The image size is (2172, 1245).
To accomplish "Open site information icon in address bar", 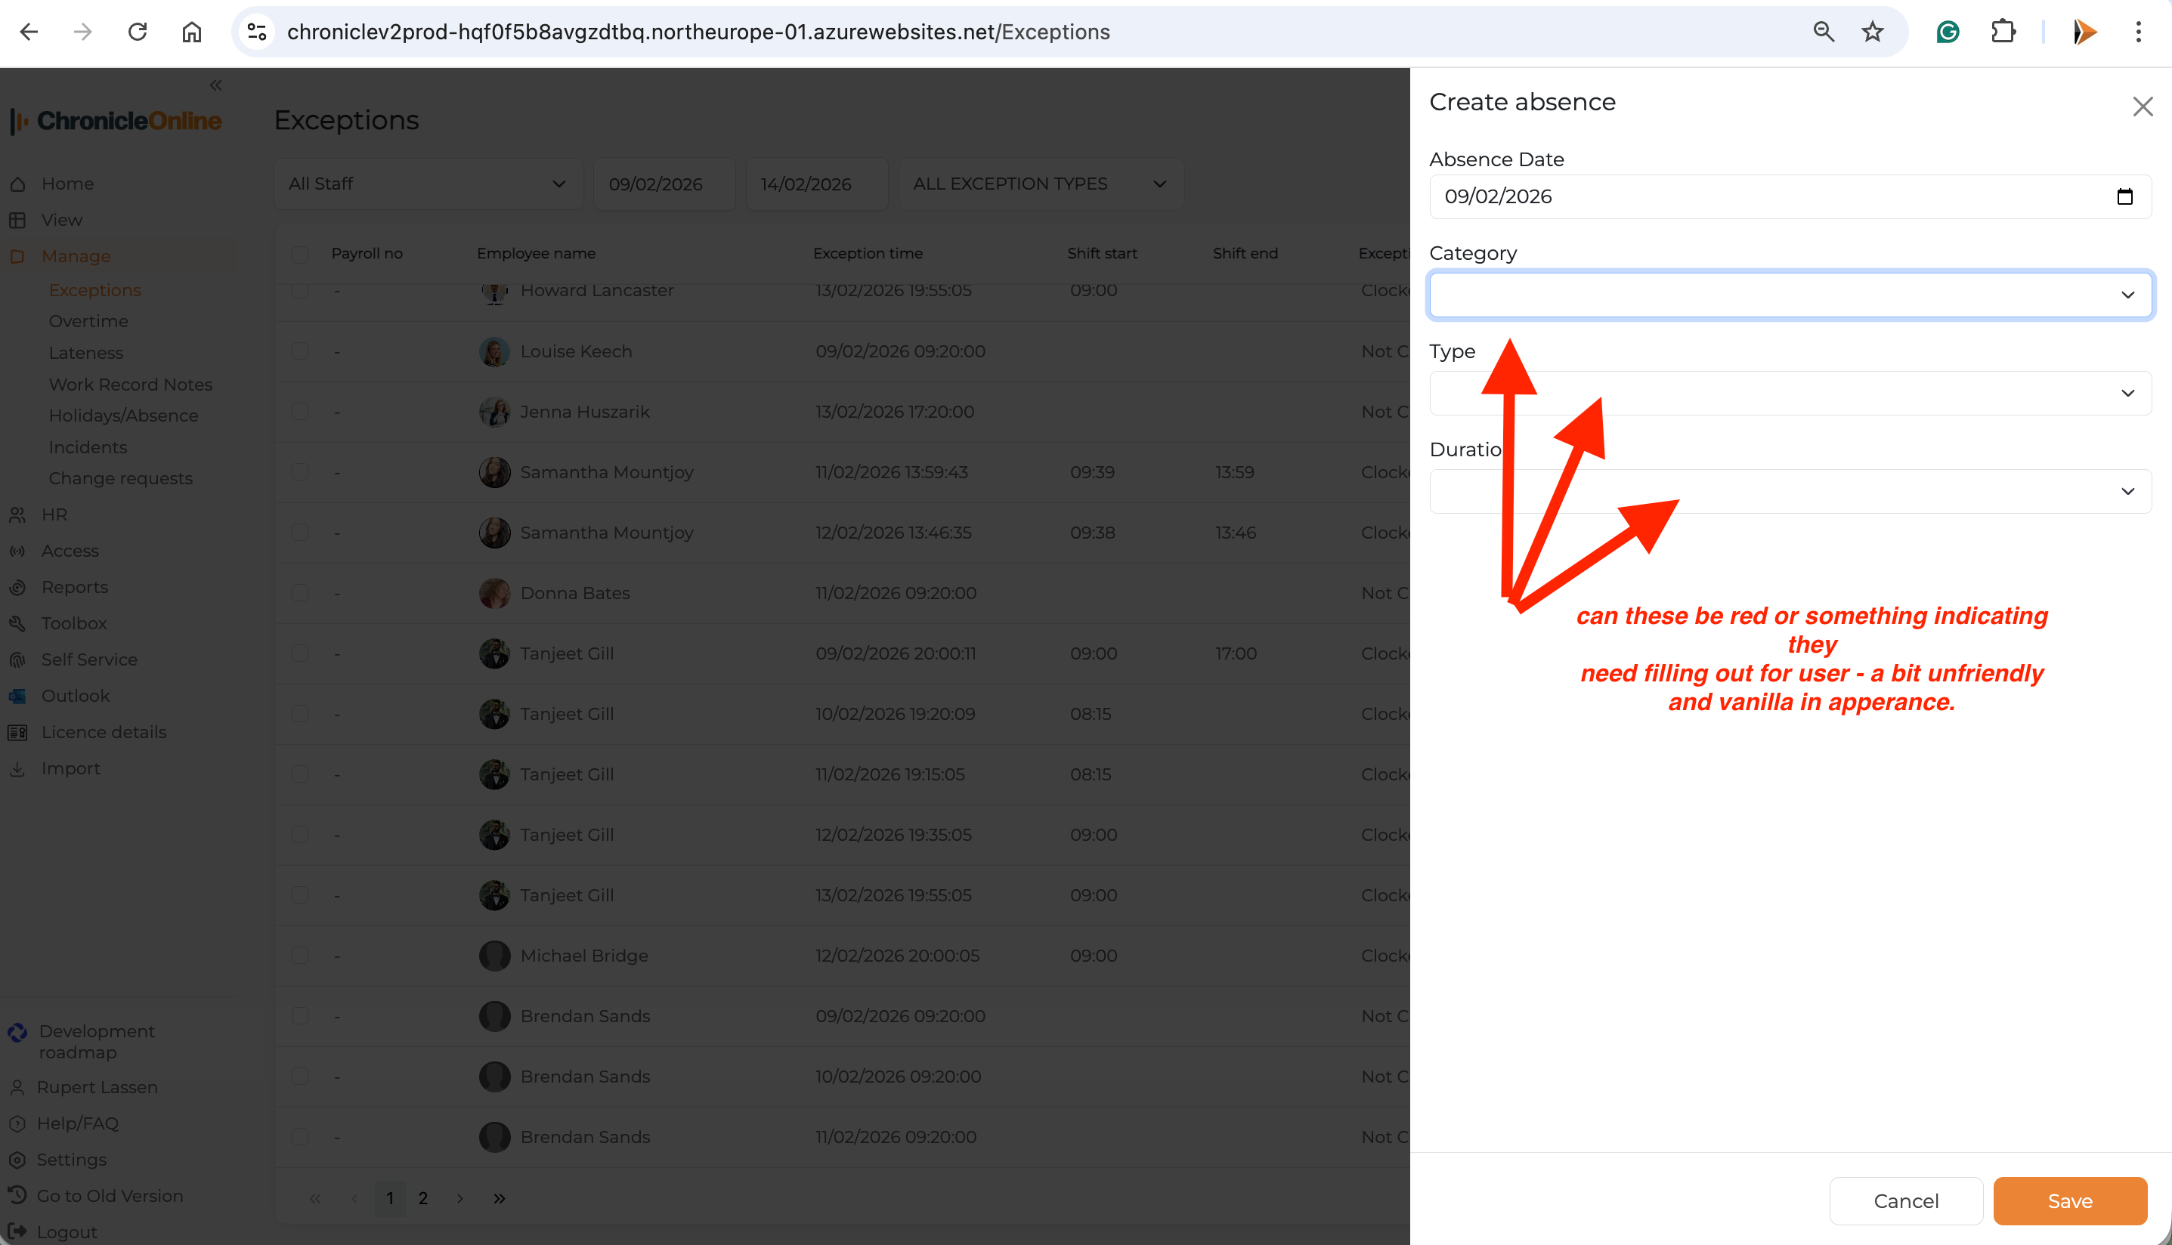I will coord(258,32).
